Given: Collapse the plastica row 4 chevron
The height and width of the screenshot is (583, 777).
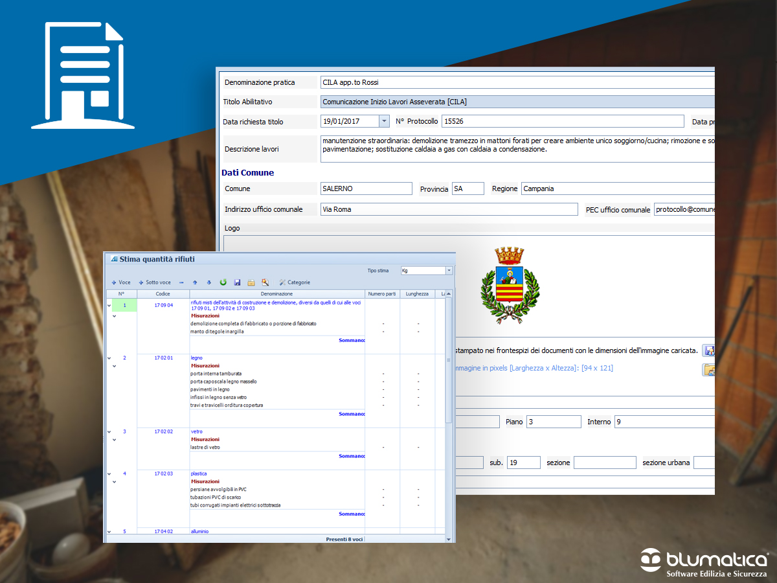Looking at the screenshot, I should point(109,474).
